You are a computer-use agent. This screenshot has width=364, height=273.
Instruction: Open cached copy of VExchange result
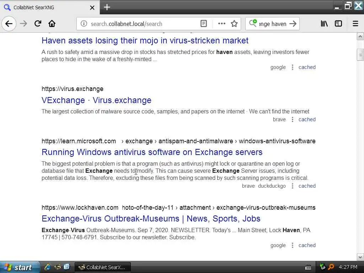[307, 119]
